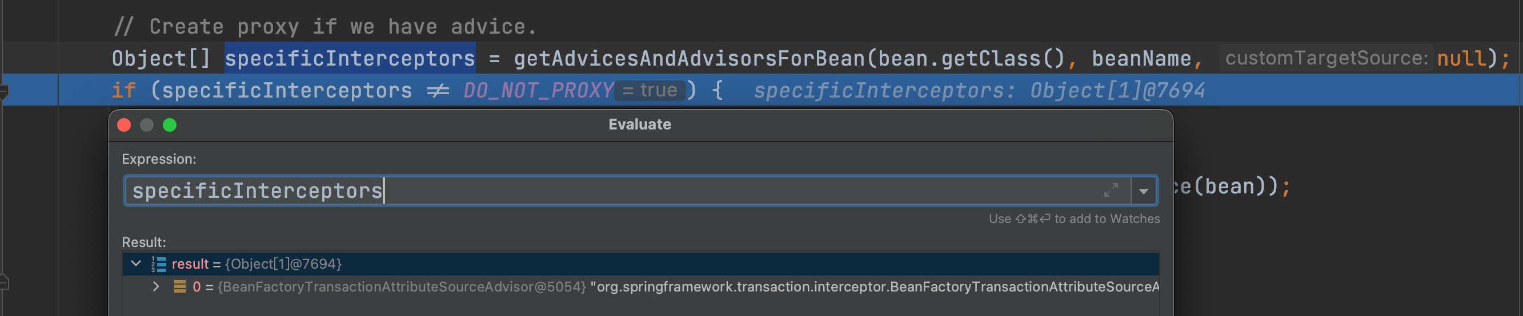Click the Evaluate dialog title bar
Screen dimensions: 1523x316
coord(640,124)
